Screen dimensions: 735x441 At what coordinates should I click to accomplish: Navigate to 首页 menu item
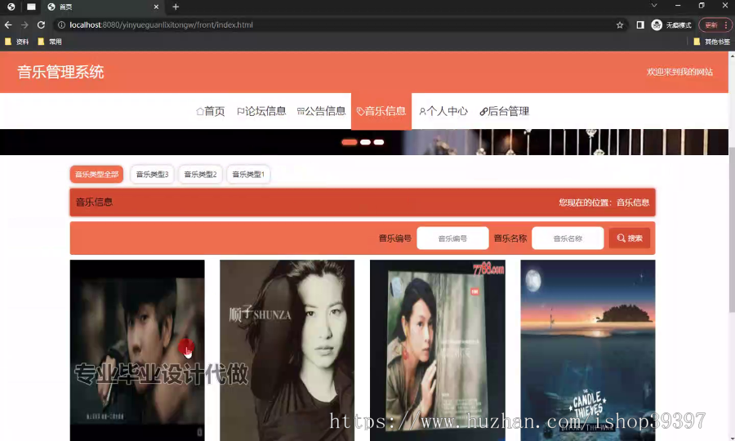point(210,111)
